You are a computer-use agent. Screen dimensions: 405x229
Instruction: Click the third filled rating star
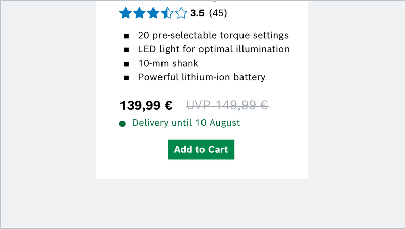tap(153, 13)
